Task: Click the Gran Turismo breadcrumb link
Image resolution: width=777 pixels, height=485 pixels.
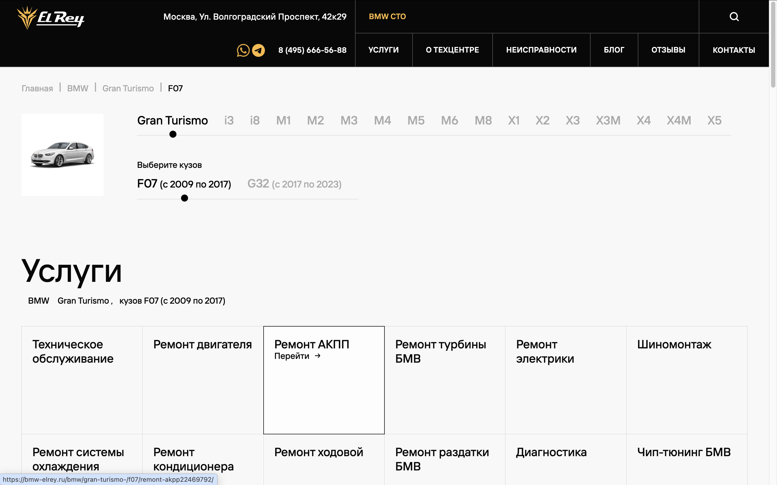Action: pos(128,89)
